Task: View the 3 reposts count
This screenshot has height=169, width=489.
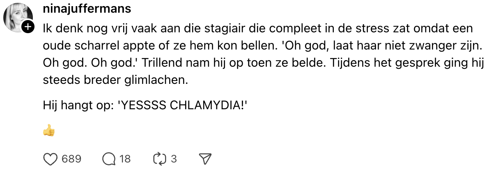Action: [174, 159]
